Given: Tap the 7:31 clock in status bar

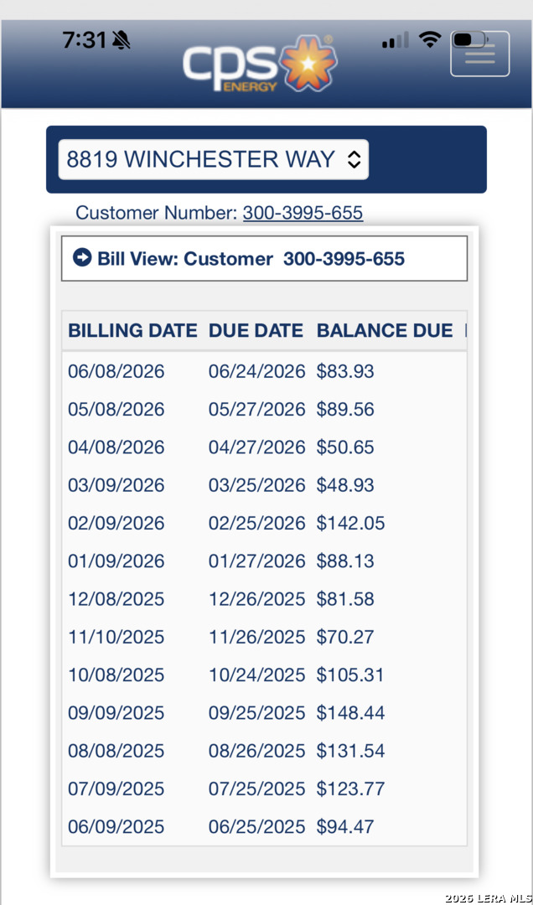Looking at the screenshot, I should [85, 40].
